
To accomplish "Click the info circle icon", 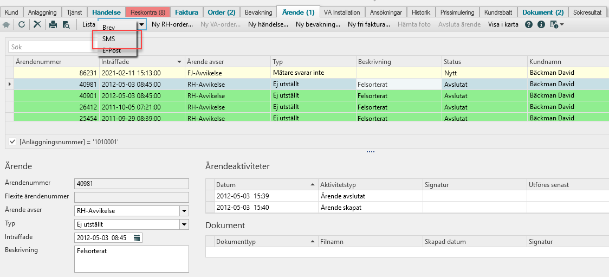I will point(541,24).
